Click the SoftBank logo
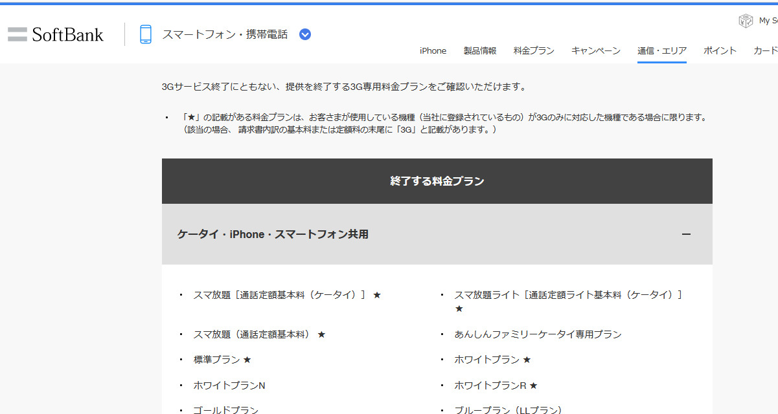This screenshot has height=414, width=778. (56, 34)
